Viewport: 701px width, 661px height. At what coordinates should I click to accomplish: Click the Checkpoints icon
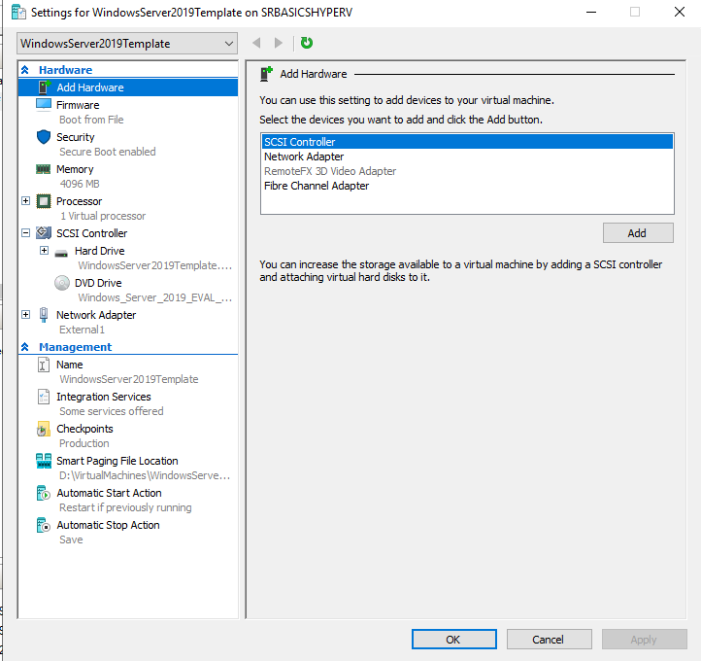(x=44, y=429)
